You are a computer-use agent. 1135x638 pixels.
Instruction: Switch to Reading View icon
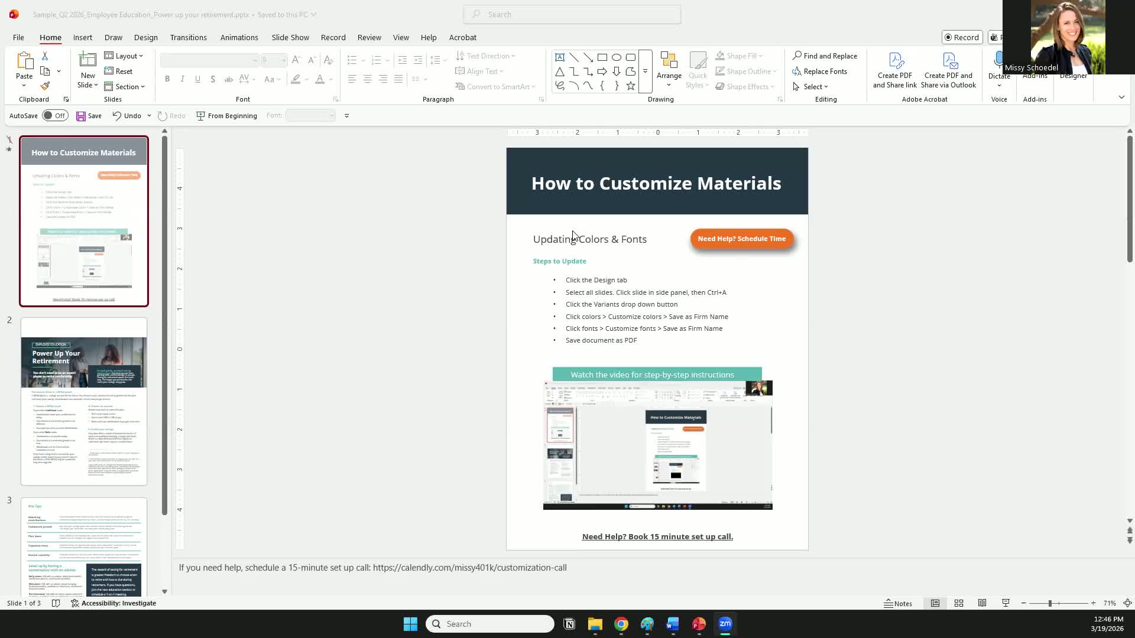[982, 603]
